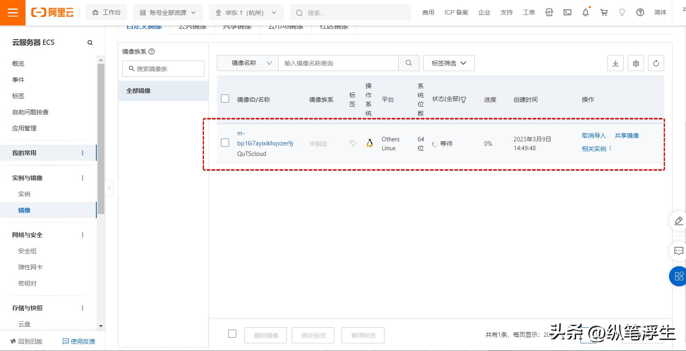Image resolution: width=686 pixels, height=351 pixels.
Task: Open image m-bp16i7ayixikhqvzer9j link
Action: coord(265,138)
